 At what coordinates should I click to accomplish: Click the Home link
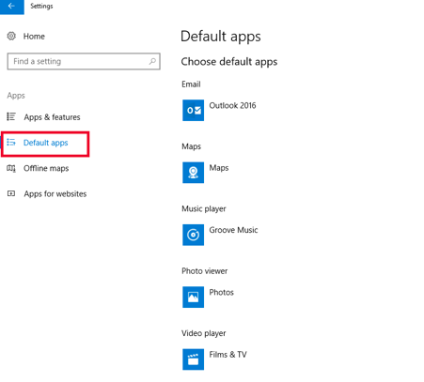pos(34,37)
